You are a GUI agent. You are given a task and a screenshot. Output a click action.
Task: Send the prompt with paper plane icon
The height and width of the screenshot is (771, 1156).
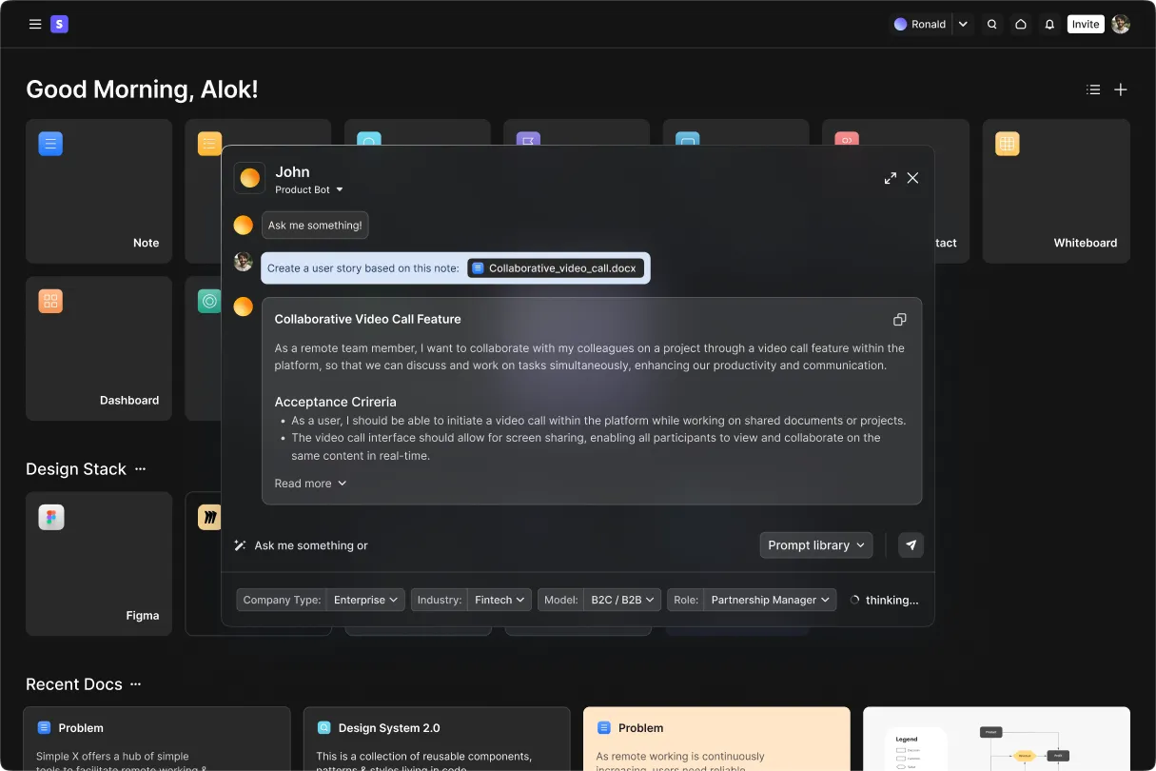click(x=911, y=545)
